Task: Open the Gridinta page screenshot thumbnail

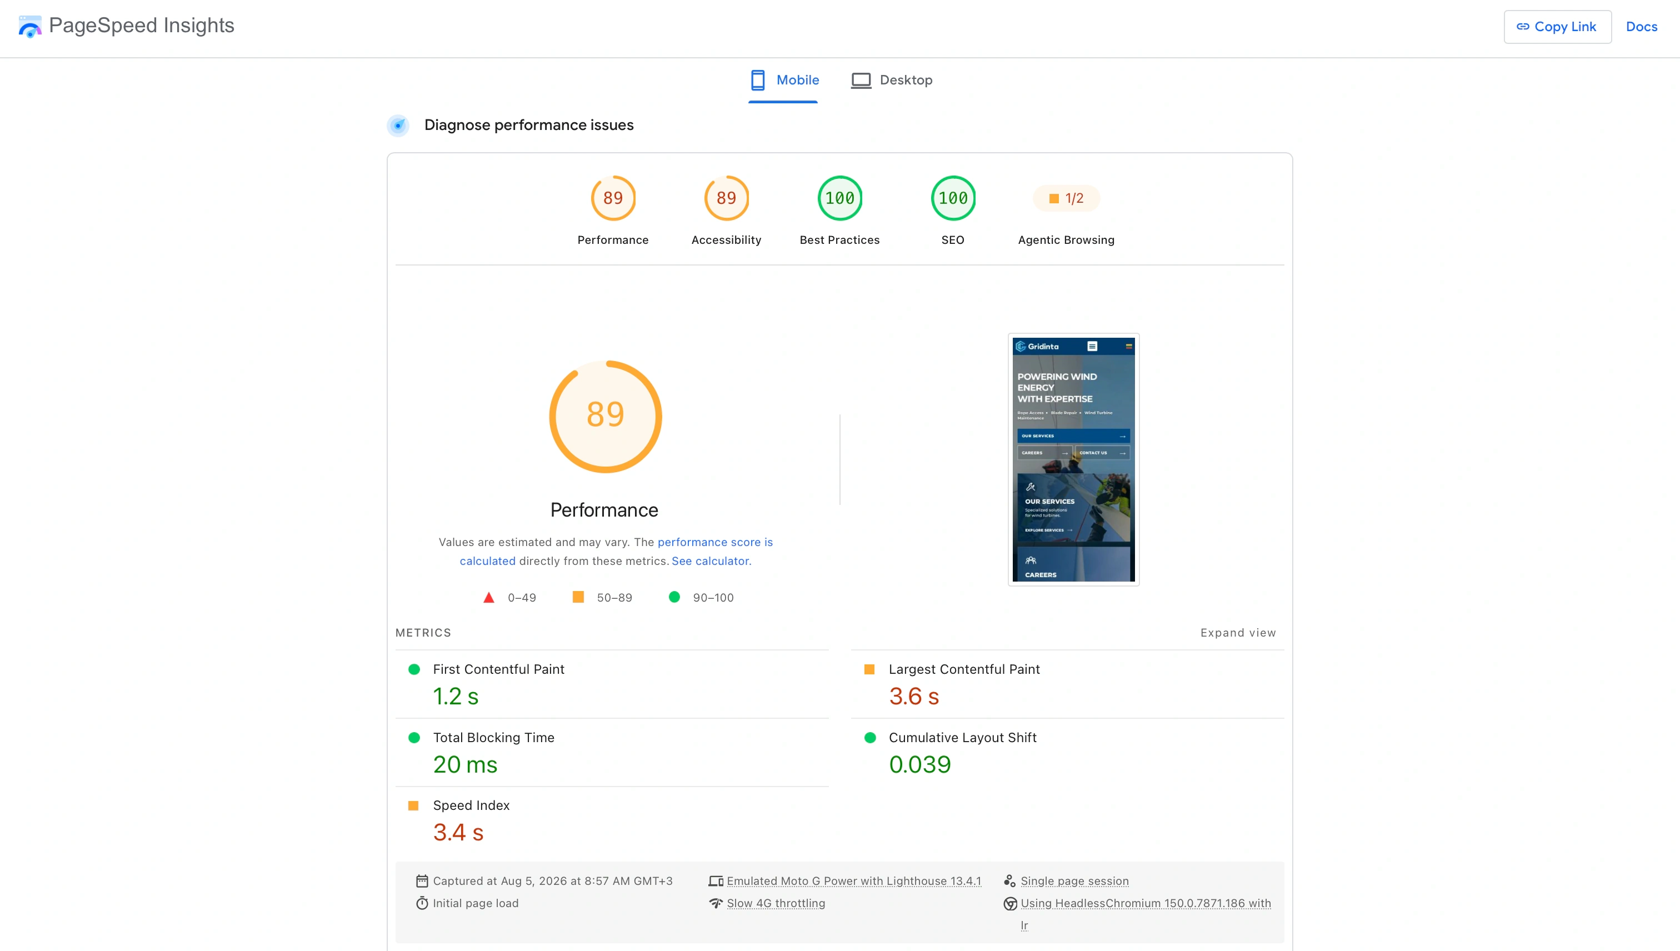Action: coord(1073,459)
